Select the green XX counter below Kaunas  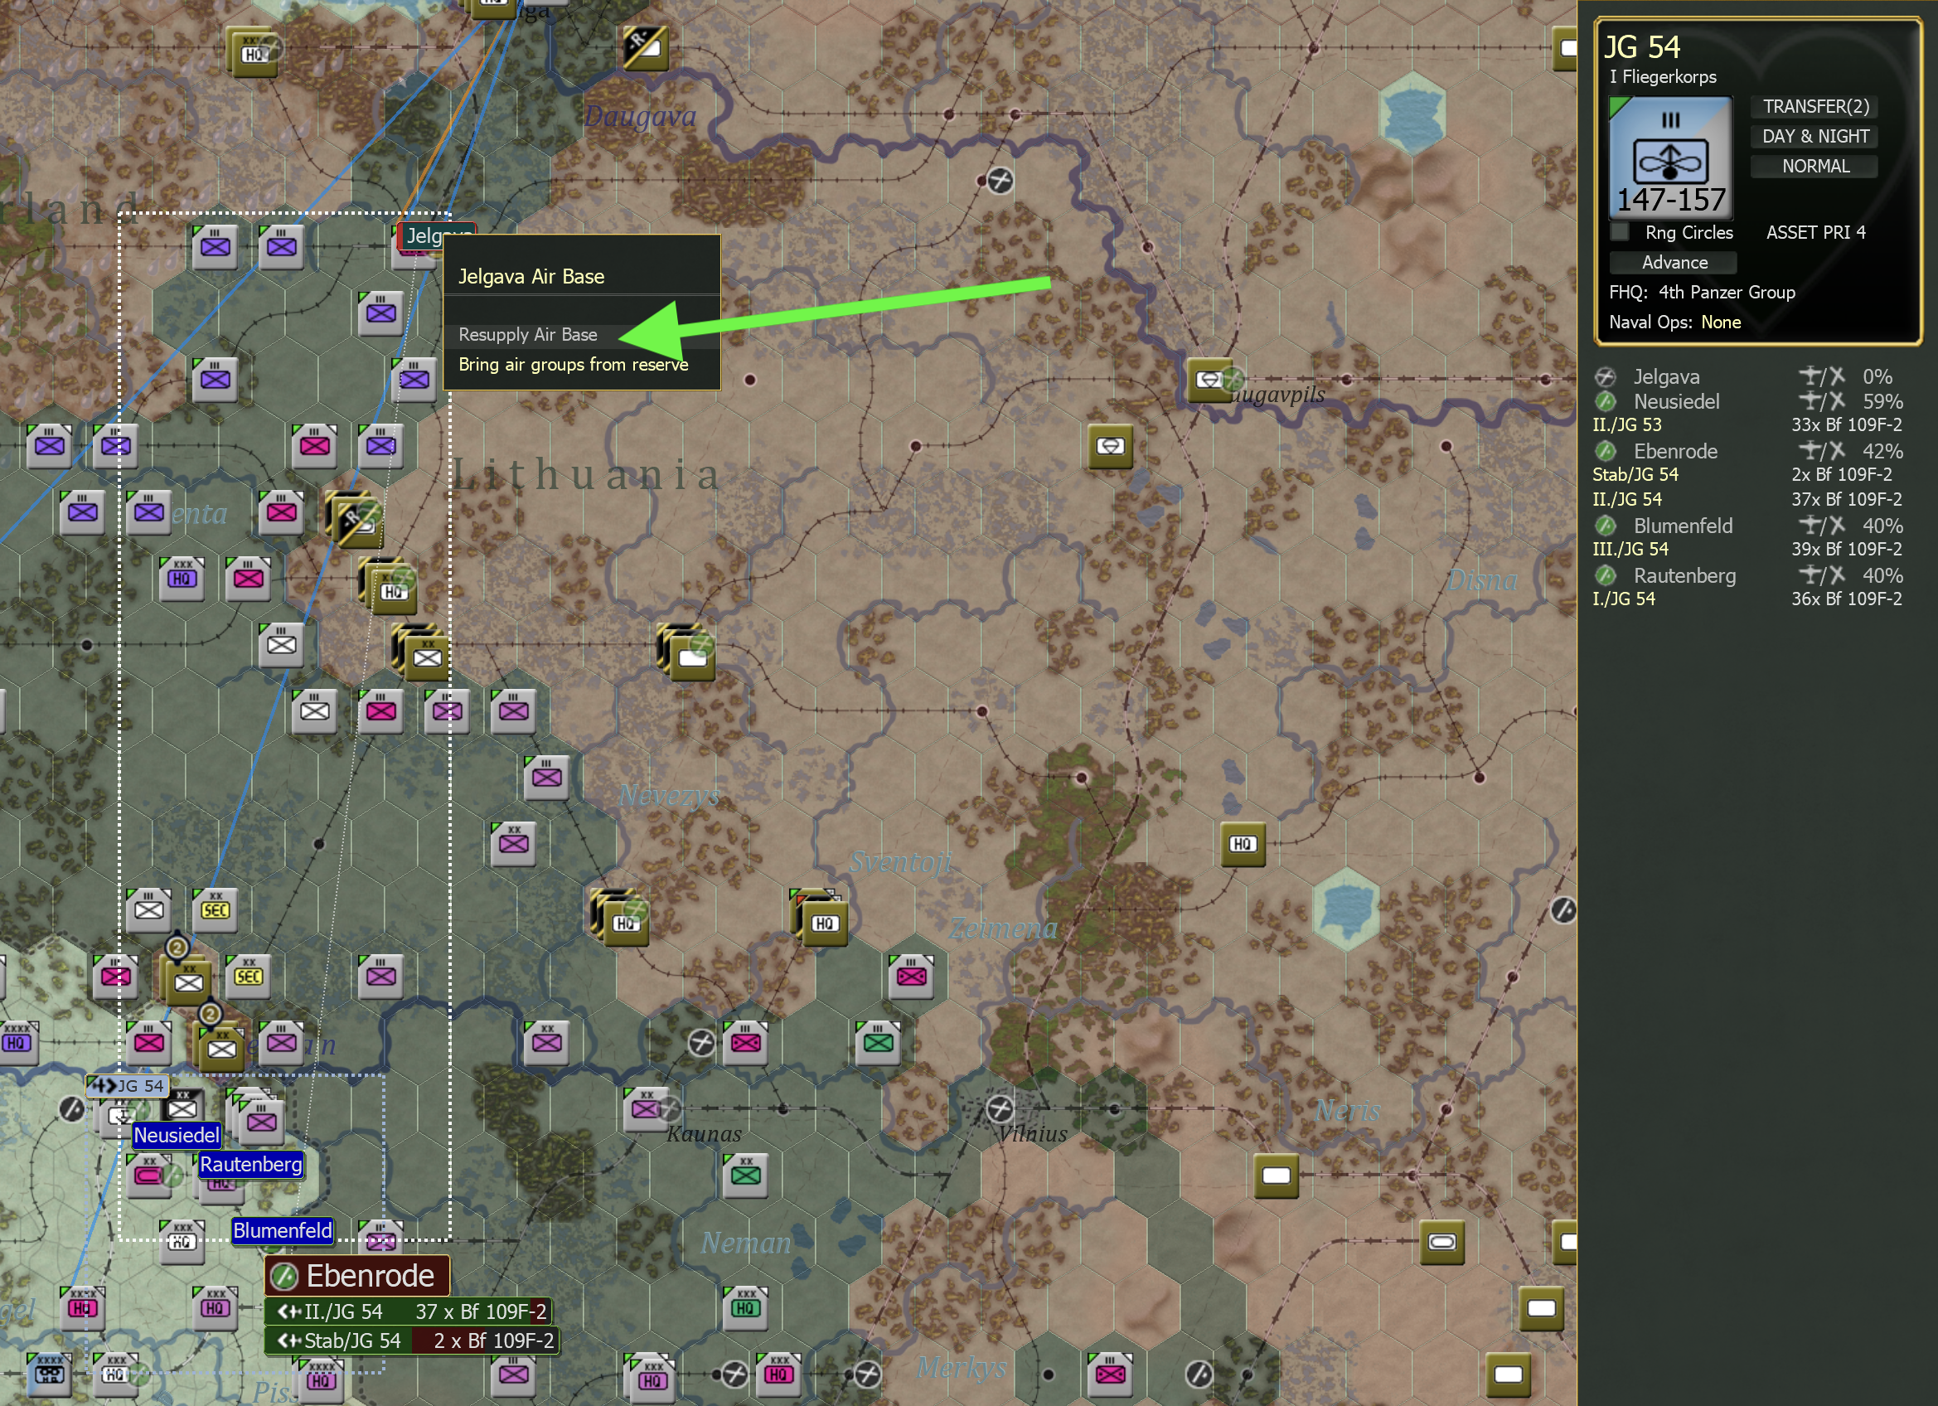[745, 1176]
